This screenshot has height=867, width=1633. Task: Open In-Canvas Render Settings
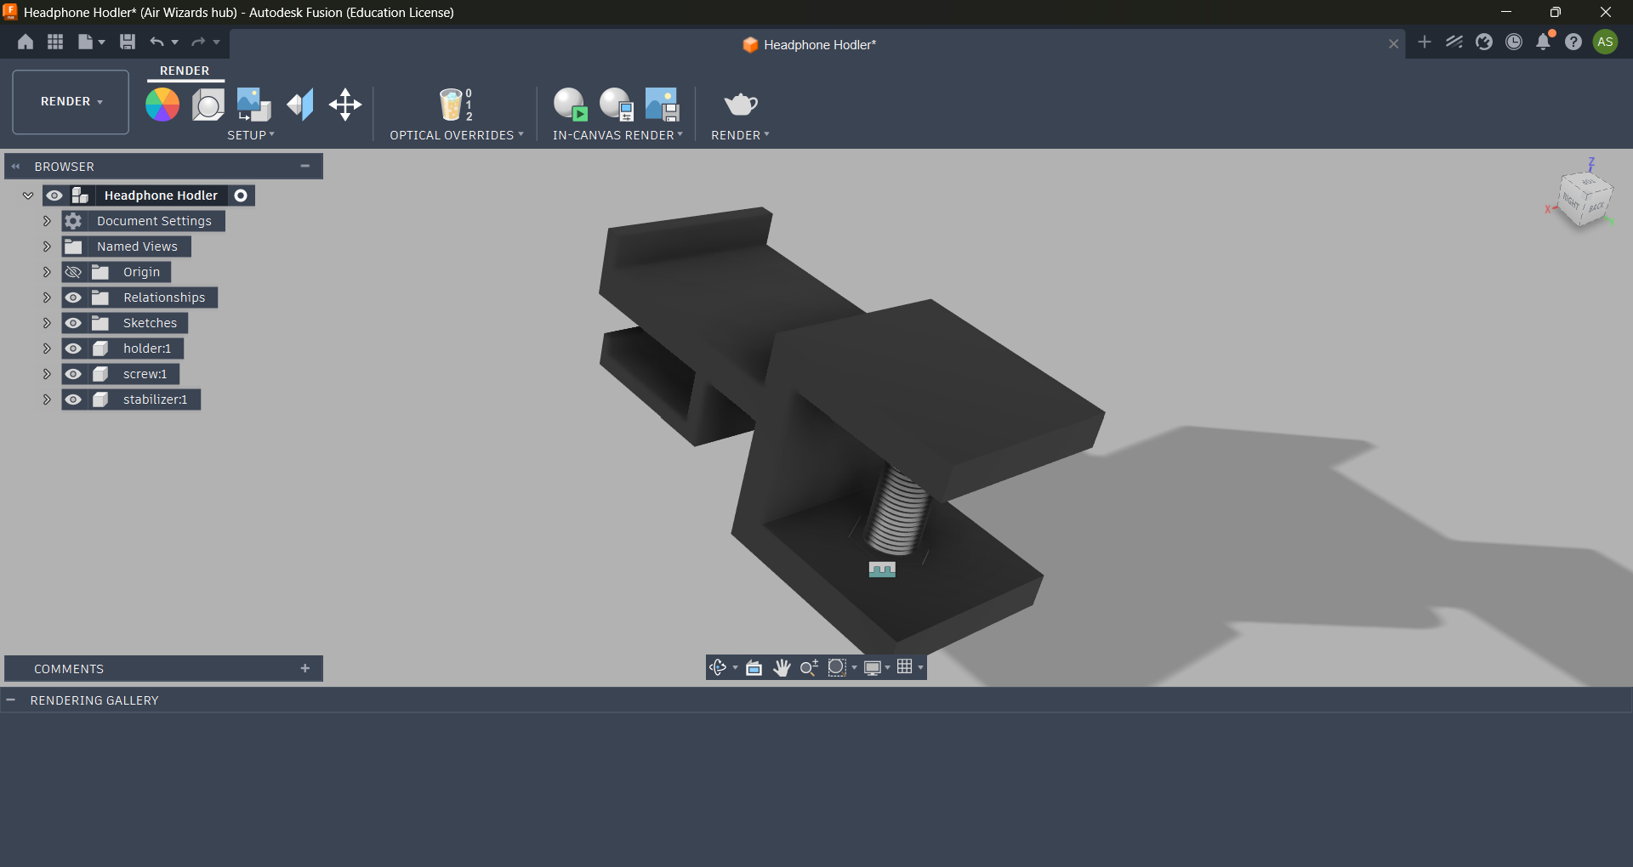[616, 105]
